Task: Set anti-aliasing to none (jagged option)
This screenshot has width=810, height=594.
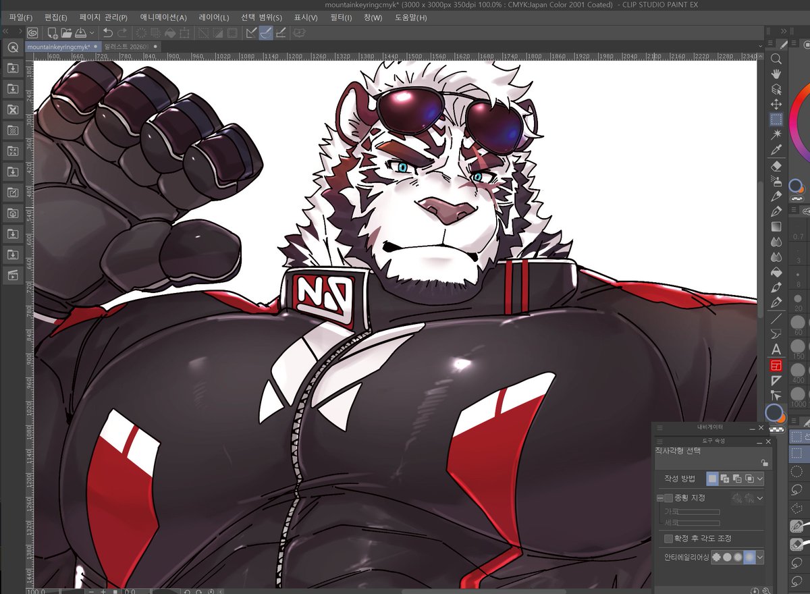Action: tap(716, 558)
